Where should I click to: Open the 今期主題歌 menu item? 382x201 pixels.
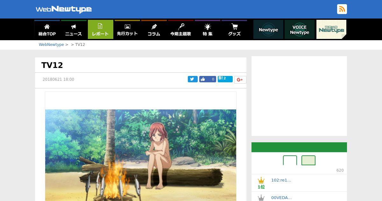pos(181,29)
